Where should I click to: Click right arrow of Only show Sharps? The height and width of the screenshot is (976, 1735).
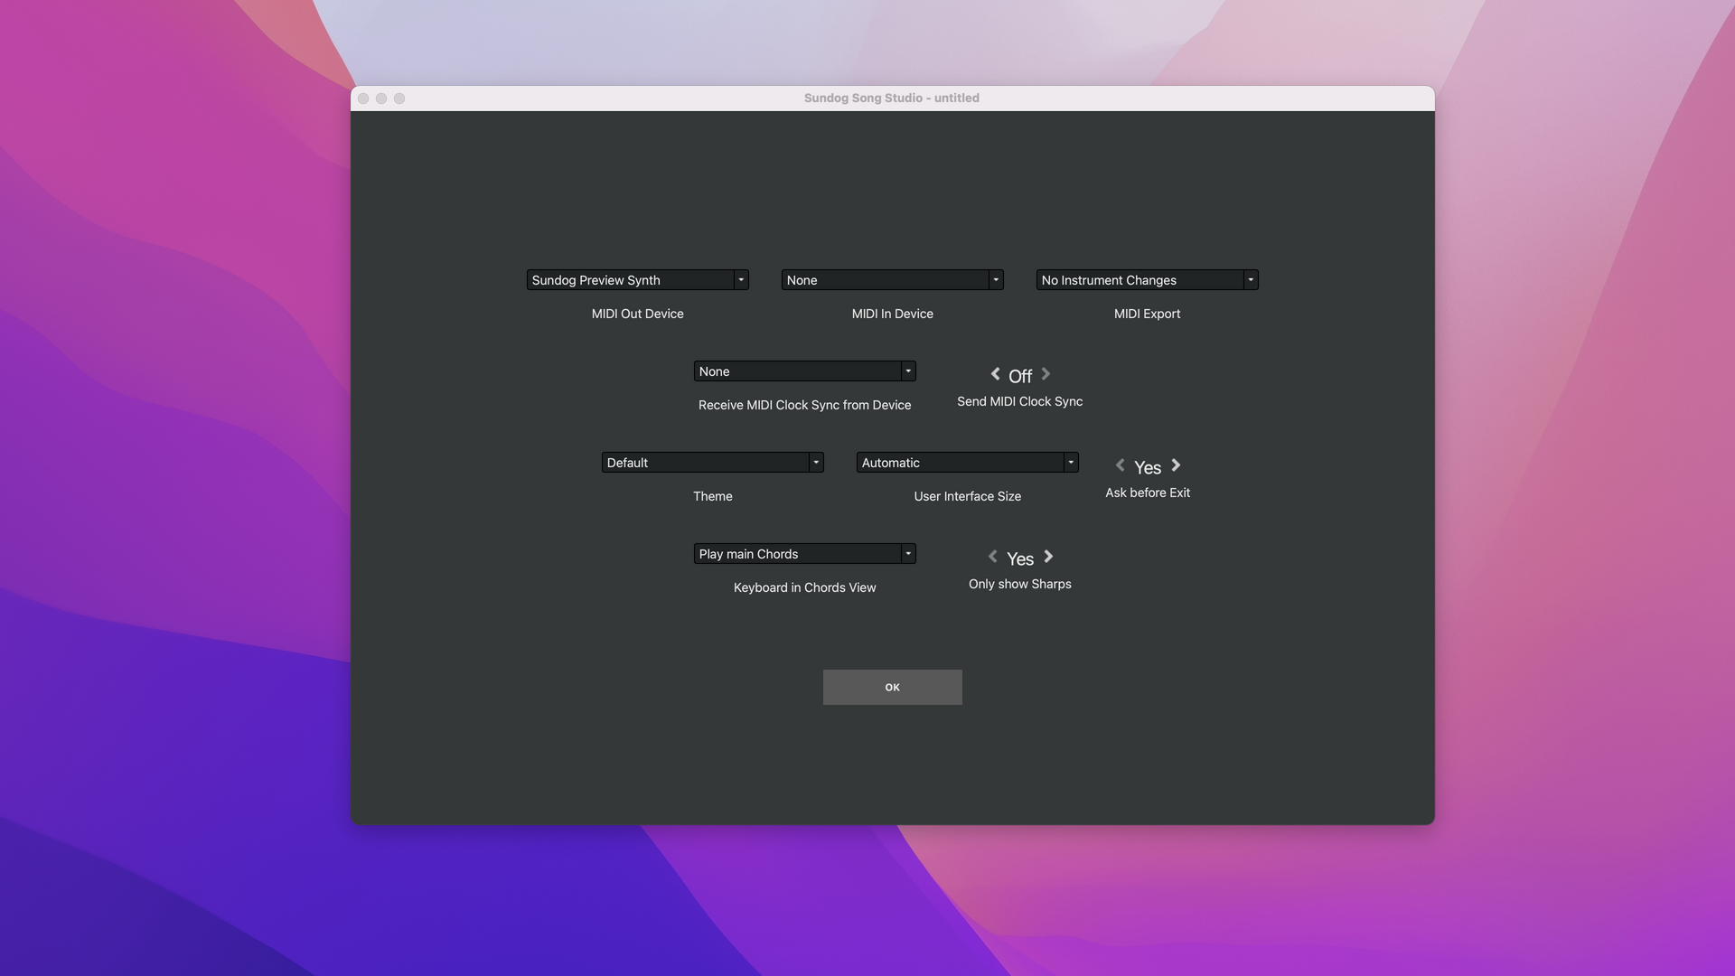[1048, 557]
